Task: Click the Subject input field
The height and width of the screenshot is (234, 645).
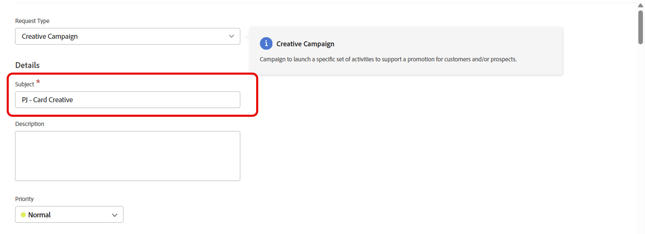Action: [128, 100]
